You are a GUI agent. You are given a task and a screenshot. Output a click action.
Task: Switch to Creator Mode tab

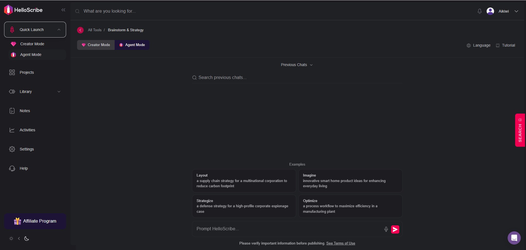[x=96, y=45]
